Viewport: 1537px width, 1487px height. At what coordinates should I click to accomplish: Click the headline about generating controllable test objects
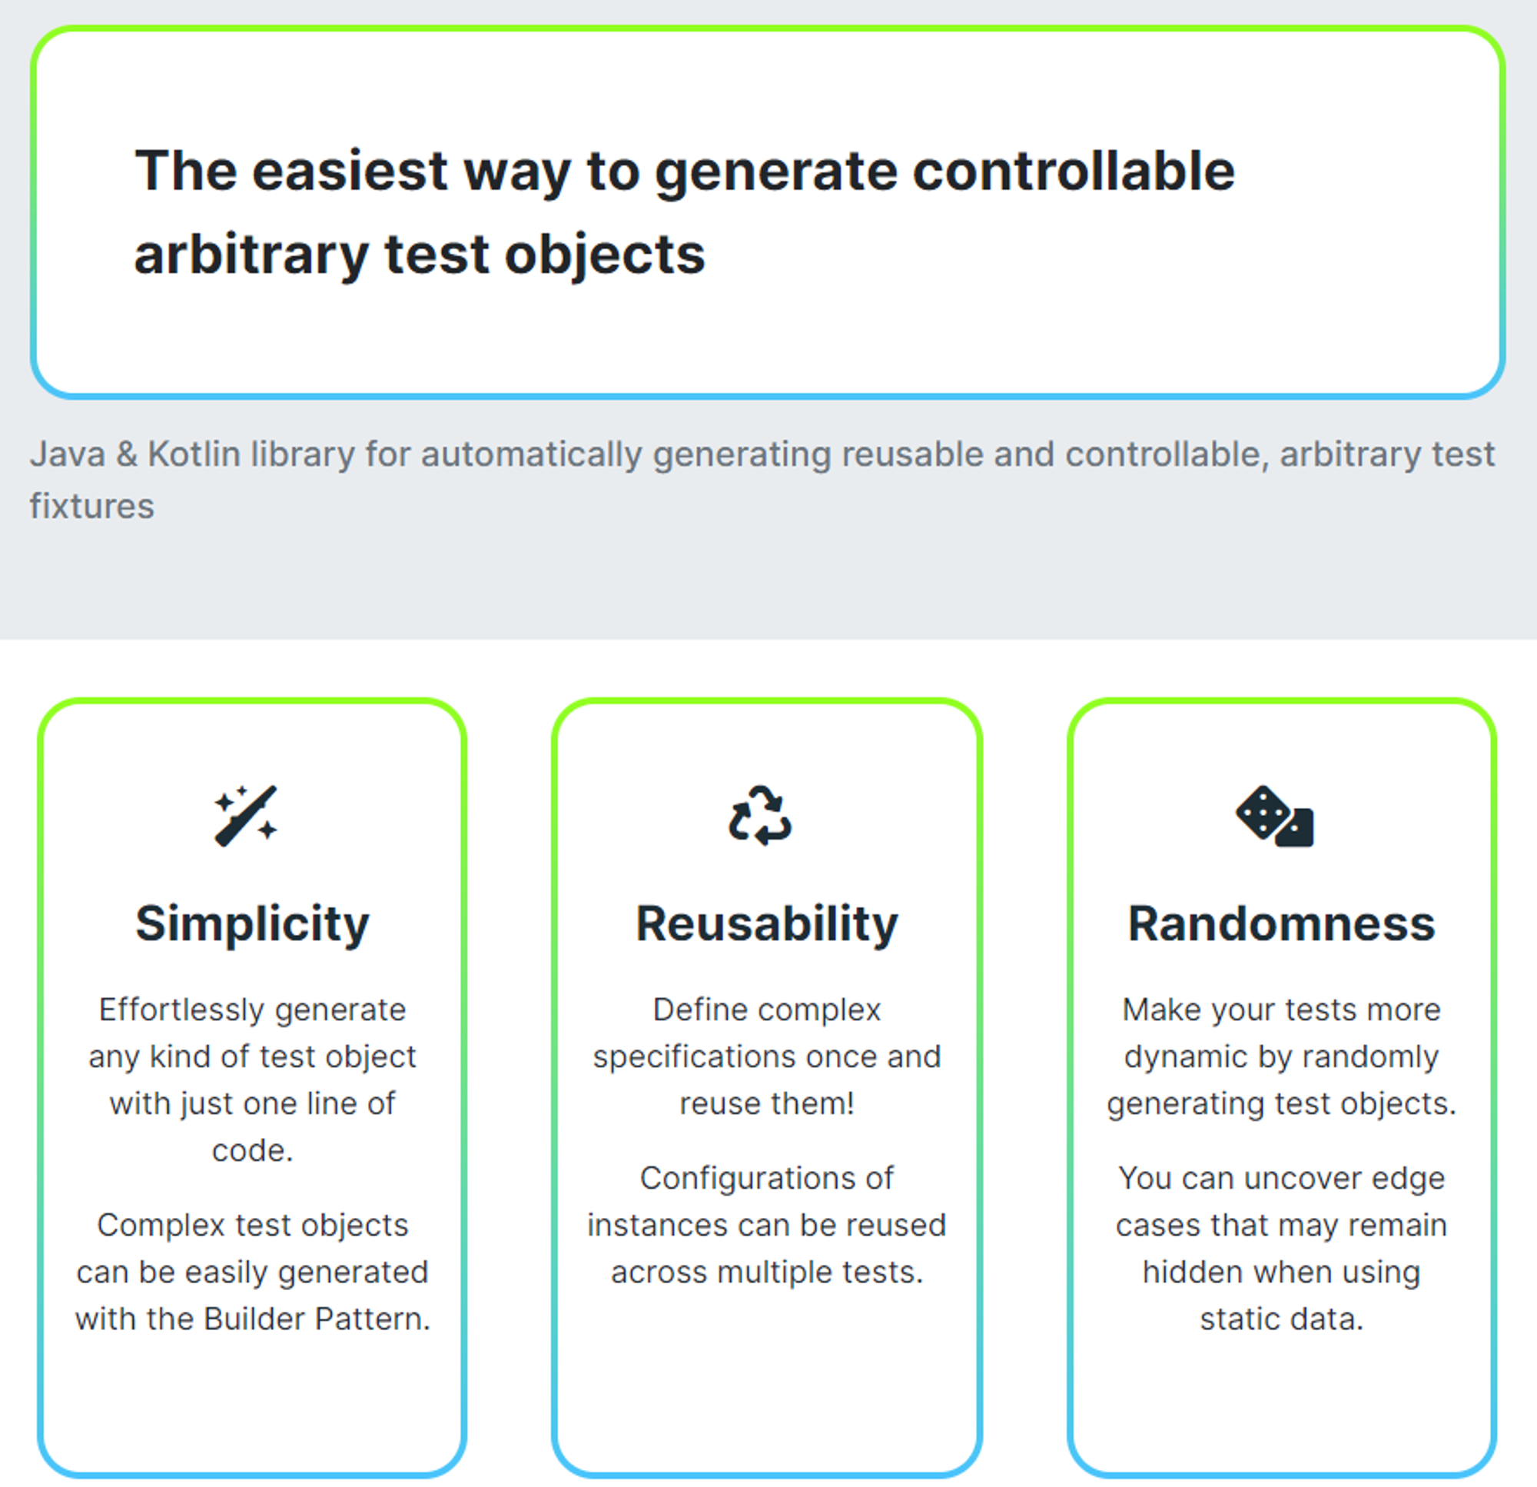(x=685, y=213)
